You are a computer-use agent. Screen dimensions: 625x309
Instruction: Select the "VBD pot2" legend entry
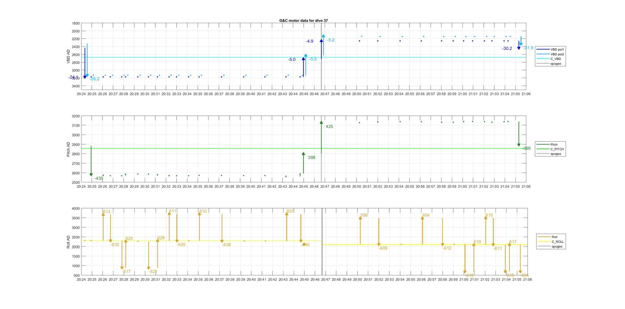click(x=551, y=54)
